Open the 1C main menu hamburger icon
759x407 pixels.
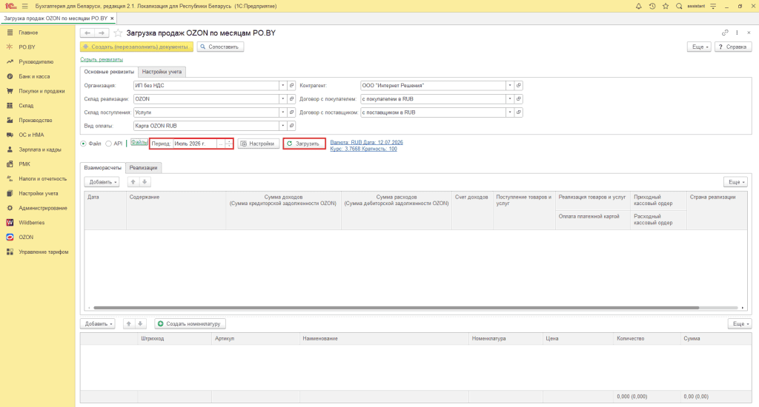24,6
